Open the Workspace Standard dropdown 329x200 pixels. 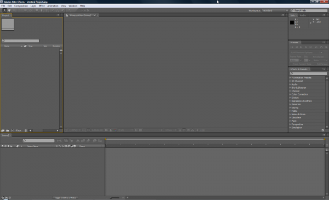pos(275,10)
